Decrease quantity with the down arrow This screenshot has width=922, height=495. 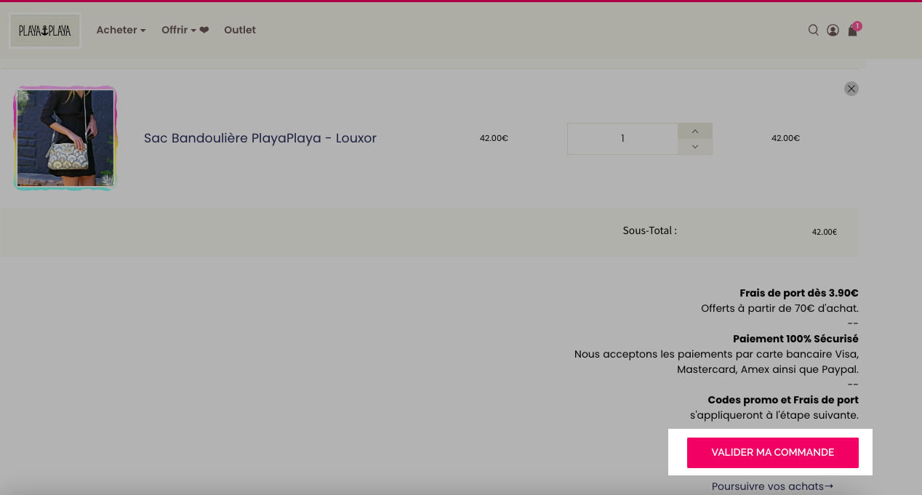(695, 147)
